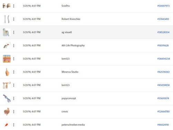Viewport: 173px width, 130px height.
Task: Open three-dot menu for crevis row
Action: click(x=14, y=111)
